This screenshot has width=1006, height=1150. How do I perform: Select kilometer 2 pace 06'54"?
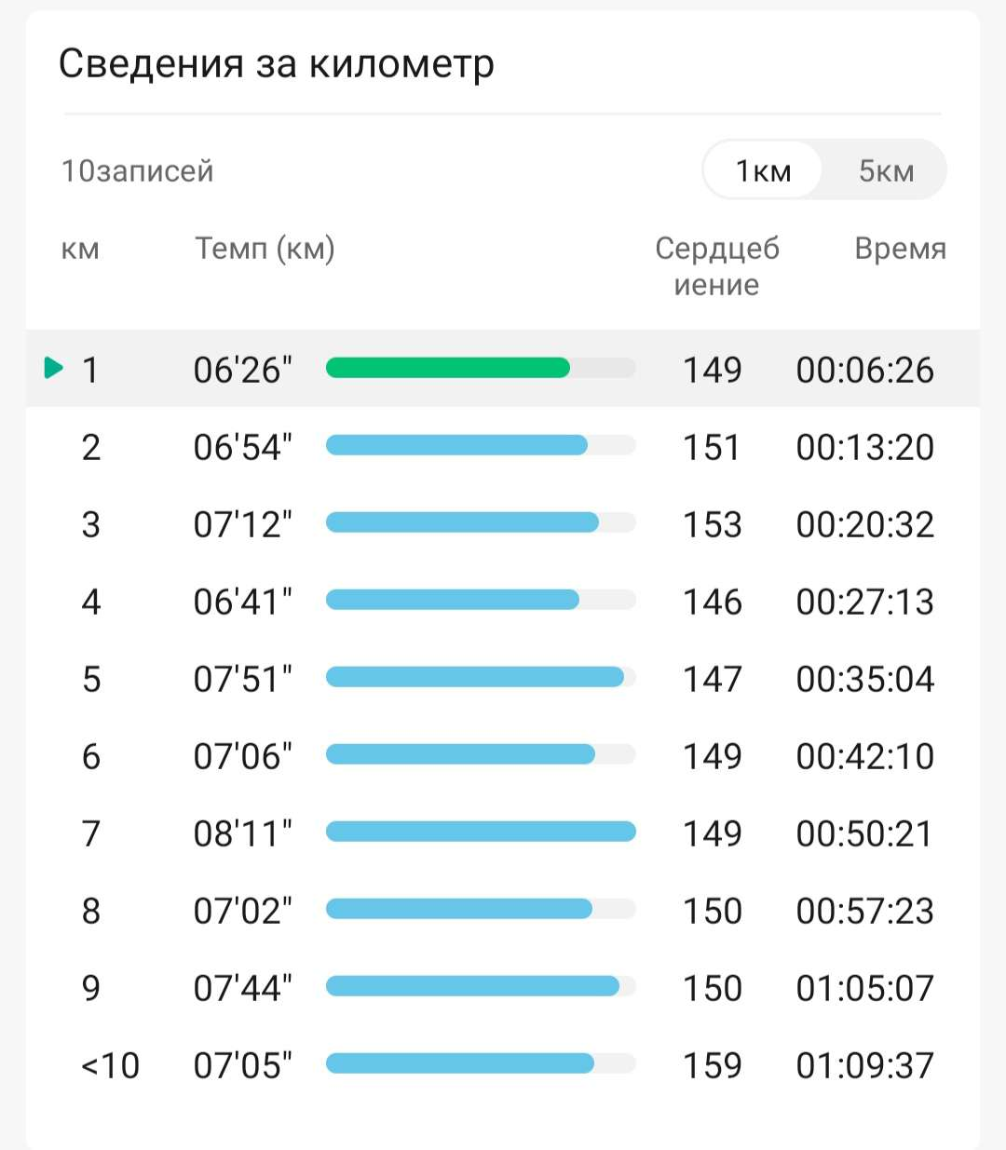(x=242, y=447)
